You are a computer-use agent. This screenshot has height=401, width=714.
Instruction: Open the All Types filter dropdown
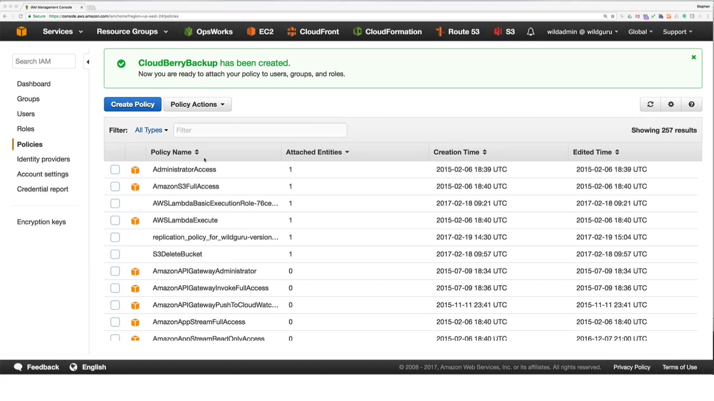point(151,130)
